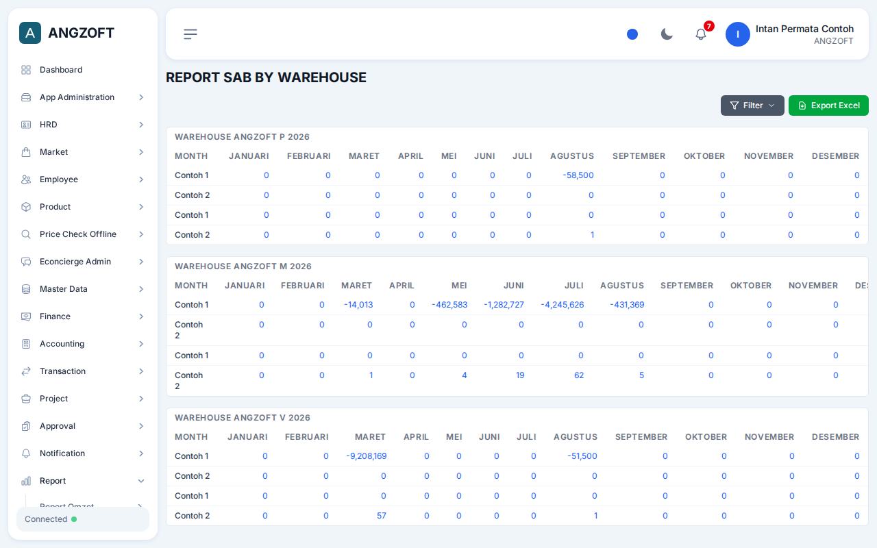877x548 pixels.
Task: Open notifications bell icon
Action: 701,34
